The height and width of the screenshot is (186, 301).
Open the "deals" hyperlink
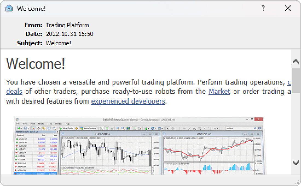point(14,92)
